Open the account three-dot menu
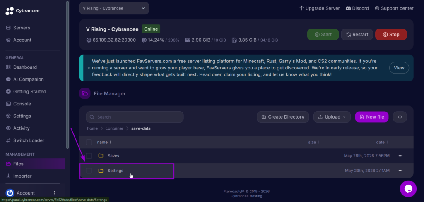This screenshot has width=424, height=202. pyautogui.click(x=55, y=193)
